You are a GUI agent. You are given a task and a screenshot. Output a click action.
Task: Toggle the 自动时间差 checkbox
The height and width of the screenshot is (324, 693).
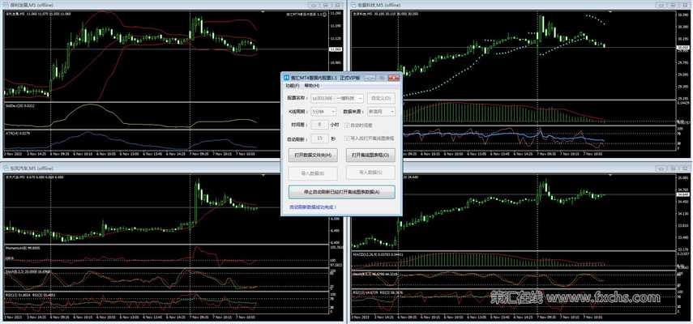click(x=347, y=126)
